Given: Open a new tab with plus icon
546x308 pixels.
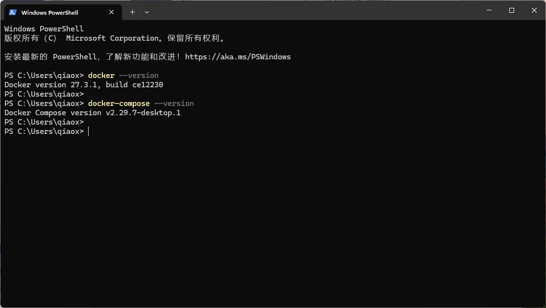Looking at the screenshot, I should (132, 12).
